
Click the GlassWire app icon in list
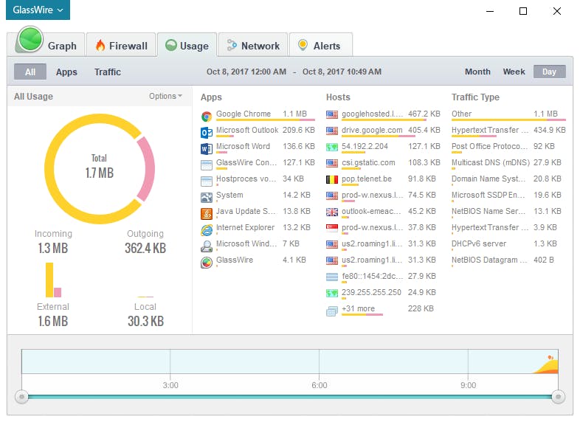pyautogui.click(x=207, y=263)
